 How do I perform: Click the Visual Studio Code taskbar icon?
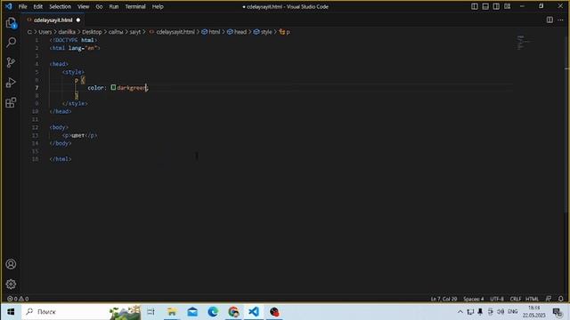click(254, 312)
